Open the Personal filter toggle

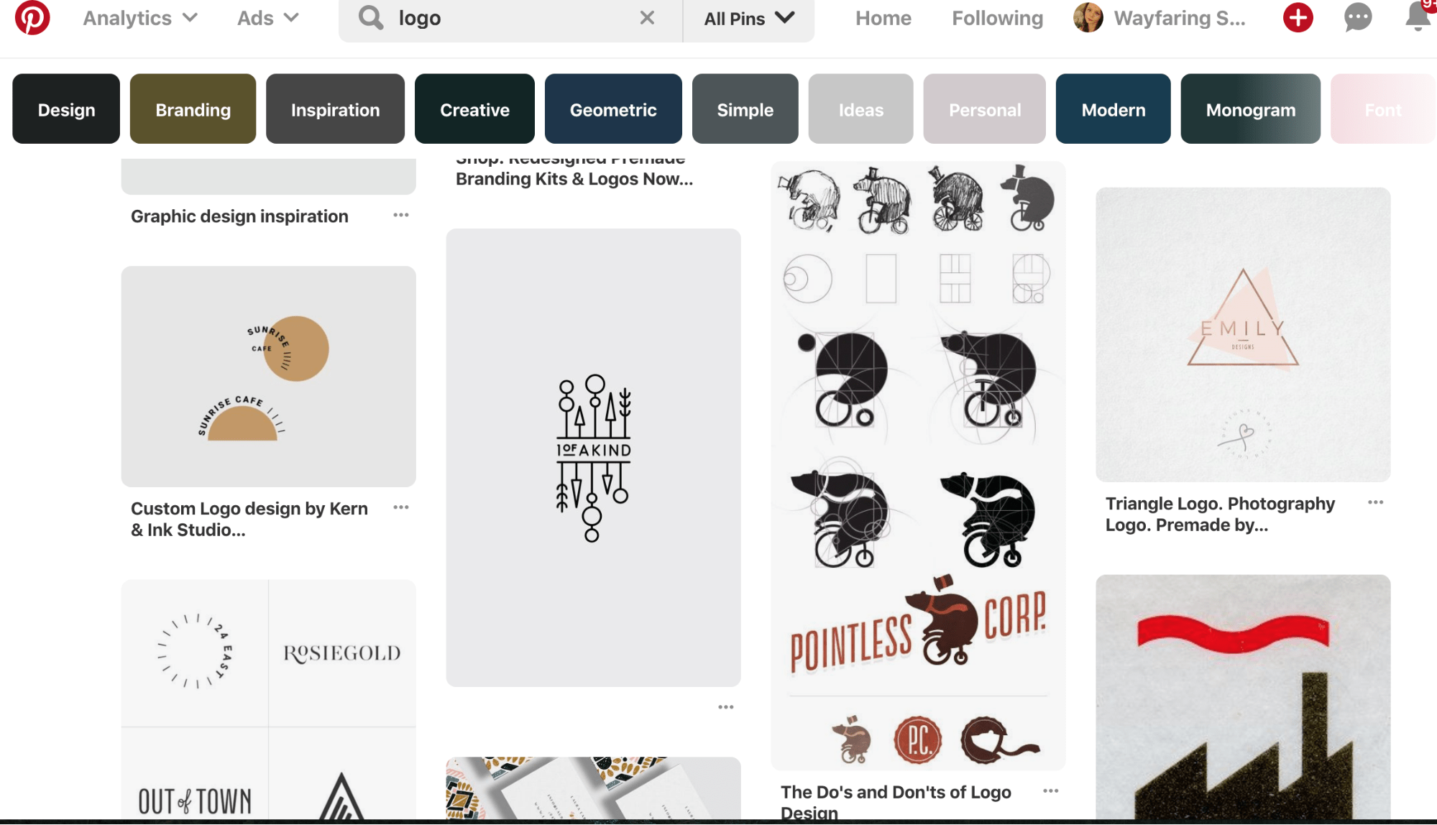click(x=985, y=109)
